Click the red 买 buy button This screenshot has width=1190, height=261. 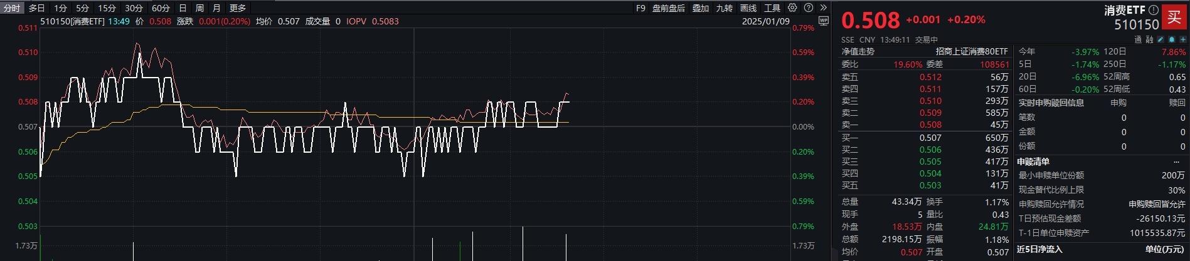(1174, 16)
